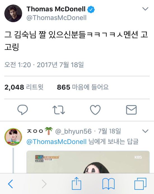
Task: Like the tweet with heart icon
Action: pos(95,110)
